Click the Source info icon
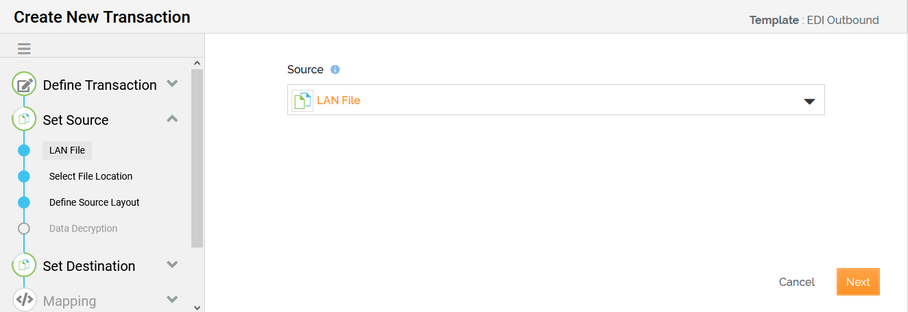Screen dimensions: 908x312 click(335, 69)
